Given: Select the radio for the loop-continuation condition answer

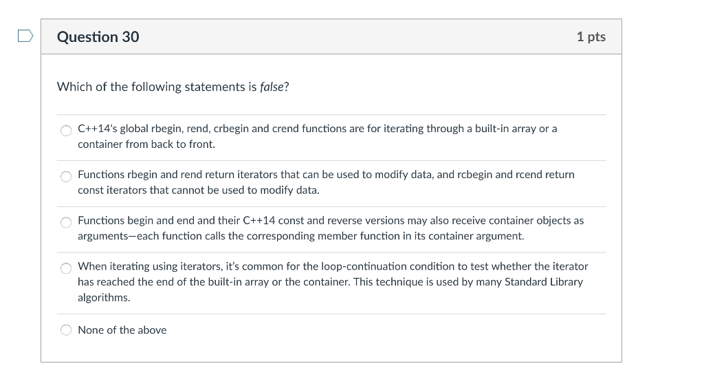Looking at the screenshot, I should pos(66,268).
